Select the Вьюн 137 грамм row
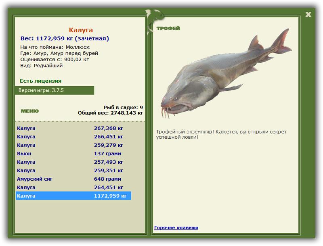The height and width of the screenshot is (246, 323). point(73,153)
